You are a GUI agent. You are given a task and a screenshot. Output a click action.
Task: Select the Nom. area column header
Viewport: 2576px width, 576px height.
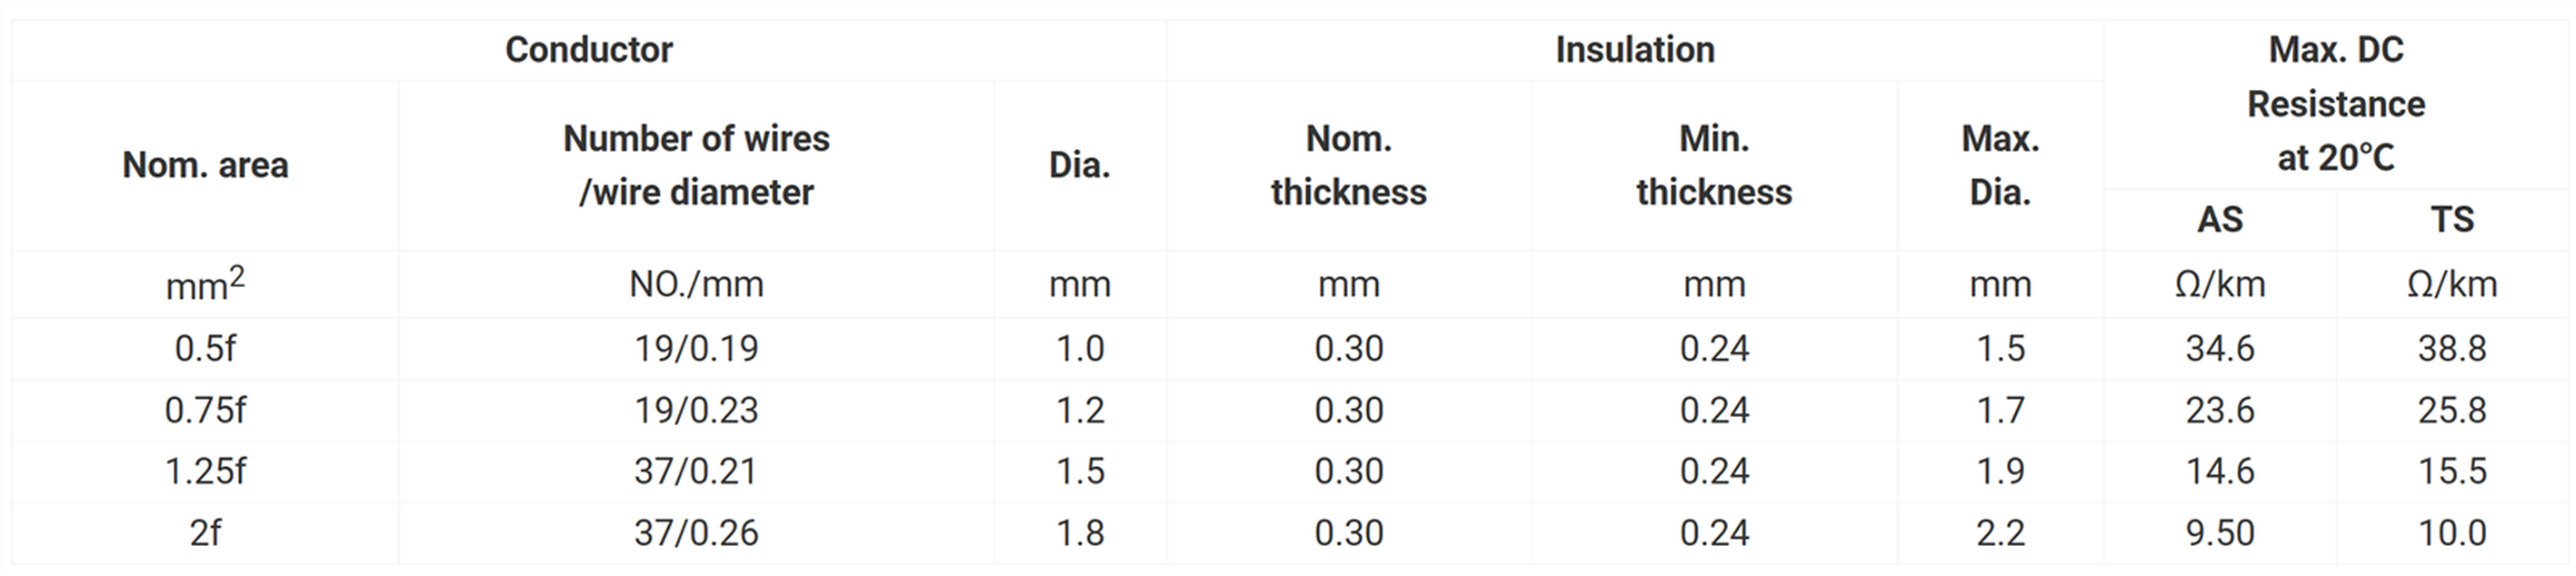(x=205, y=165)
